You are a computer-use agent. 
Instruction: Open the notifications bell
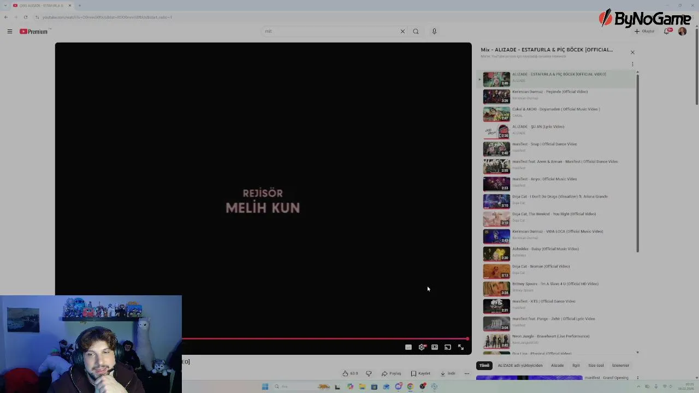pos(667,31)
